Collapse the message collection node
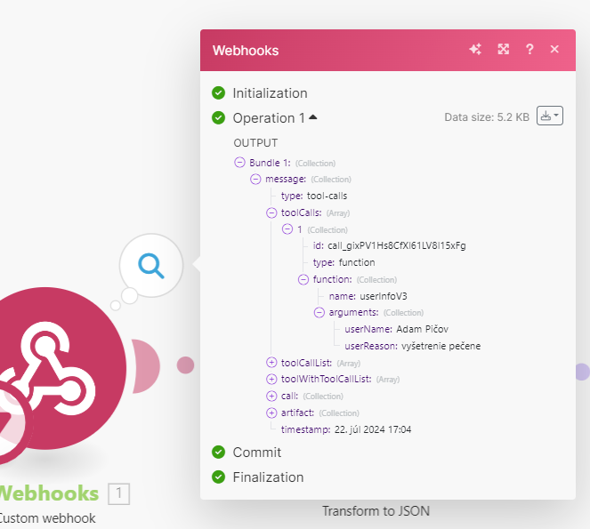Screen dimensions: 590x529 (x=255, y=180)
